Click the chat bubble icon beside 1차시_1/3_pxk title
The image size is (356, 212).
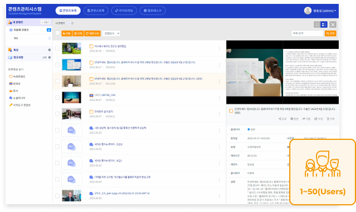pos(91,194)
